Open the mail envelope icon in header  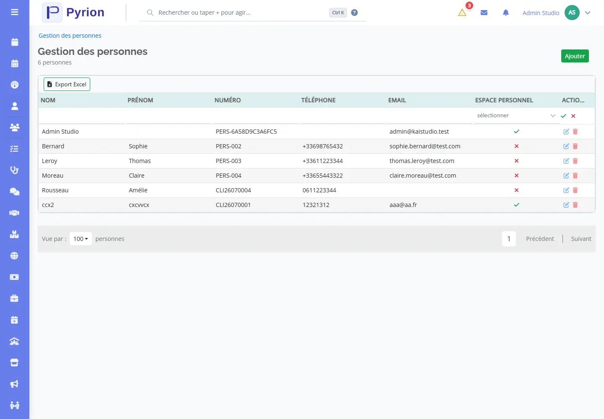(x=484, y=13)
